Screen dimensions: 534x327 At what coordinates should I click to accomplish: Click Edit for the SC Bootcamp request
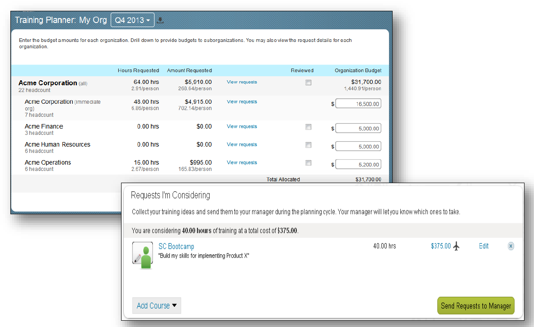(483, 246)
